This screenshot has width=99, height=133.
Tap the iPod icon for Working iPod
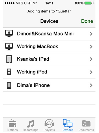pos(9,72)
